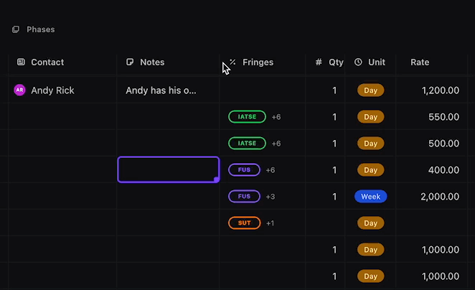
Task: Select the 400.00 rate cell
Action: [x=432, y=169]
